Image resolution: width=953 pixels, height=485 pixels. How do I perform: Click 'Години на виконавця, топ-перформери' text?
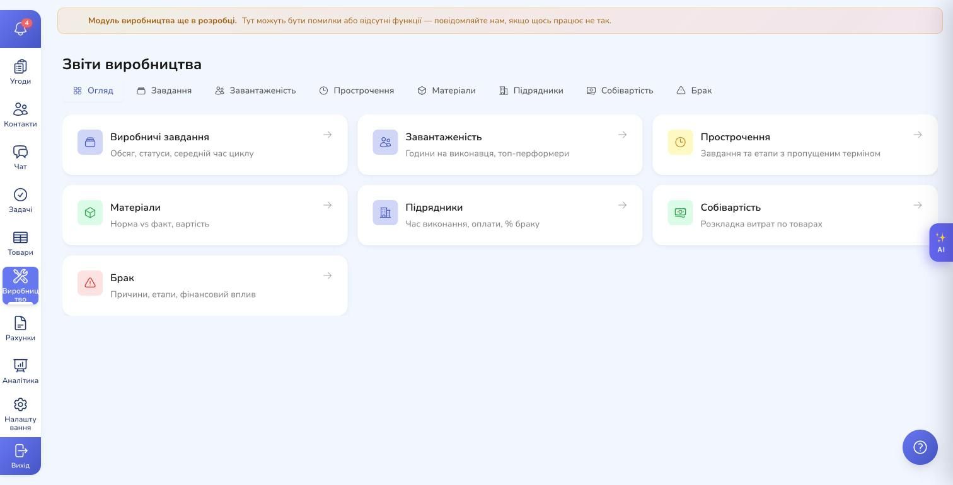tap(487, 153)
